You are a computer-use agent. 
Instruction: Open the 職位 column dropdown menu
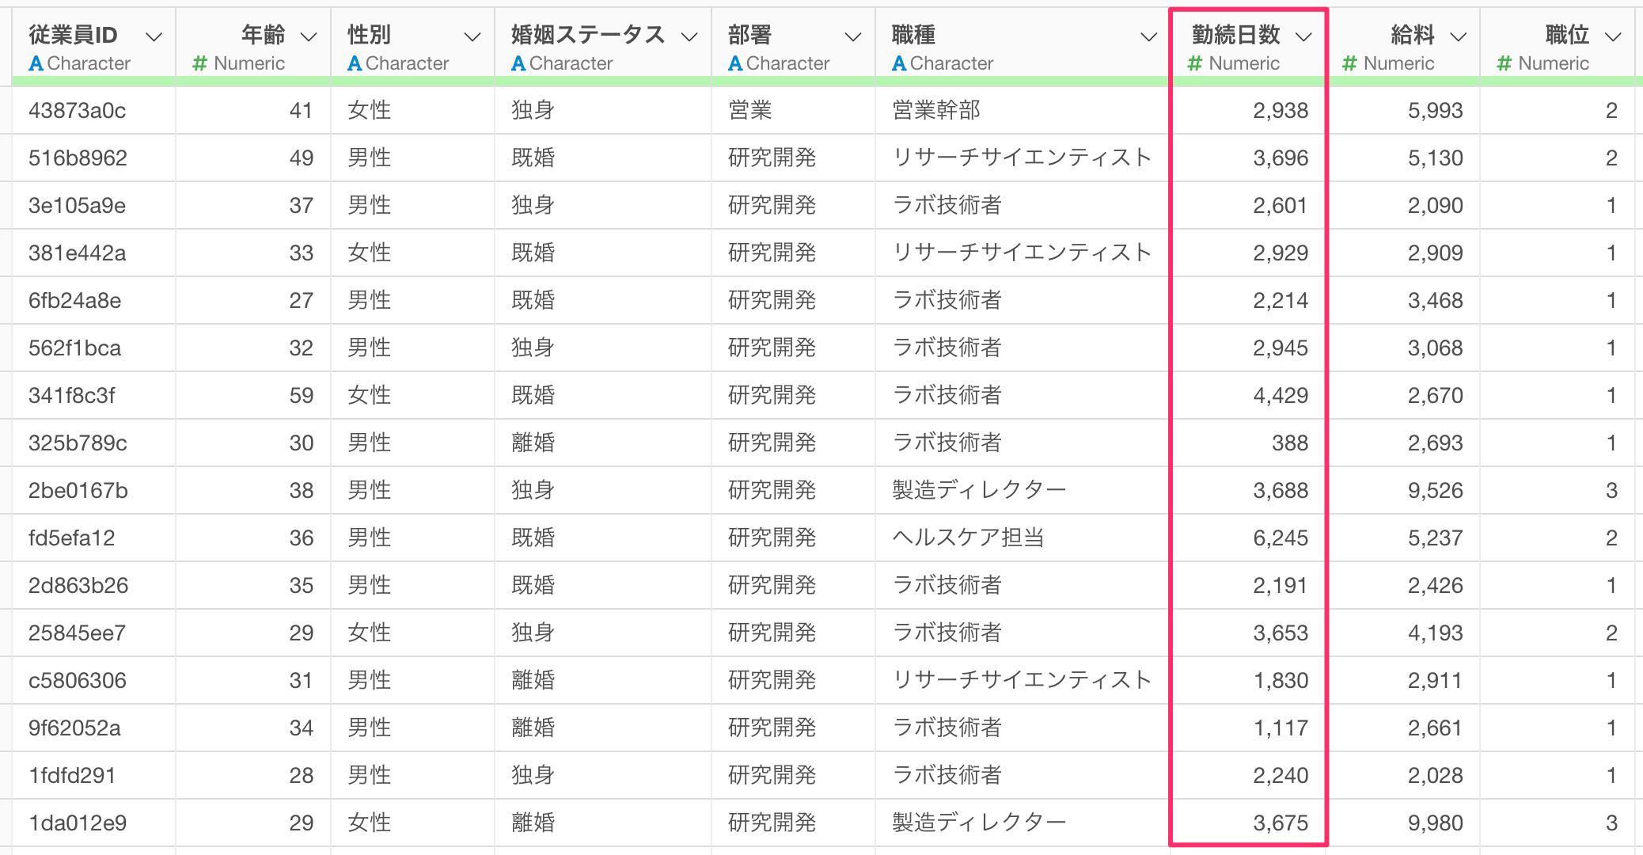pos(1614,36)
